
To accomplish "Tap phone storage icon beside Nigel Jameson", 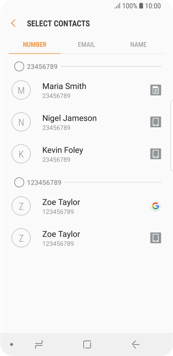I will click(156, 122).
